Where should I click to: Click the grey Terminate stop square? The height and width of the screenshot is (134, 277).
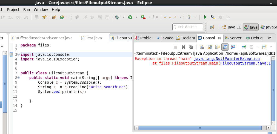tap(157, 17)
